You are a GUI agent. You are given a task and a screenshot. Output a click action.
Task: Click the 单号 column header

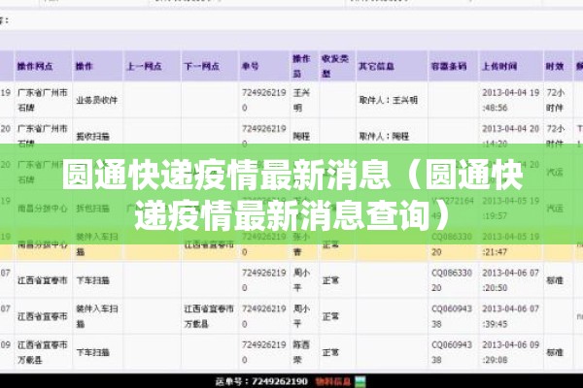[x=251, y=67]
